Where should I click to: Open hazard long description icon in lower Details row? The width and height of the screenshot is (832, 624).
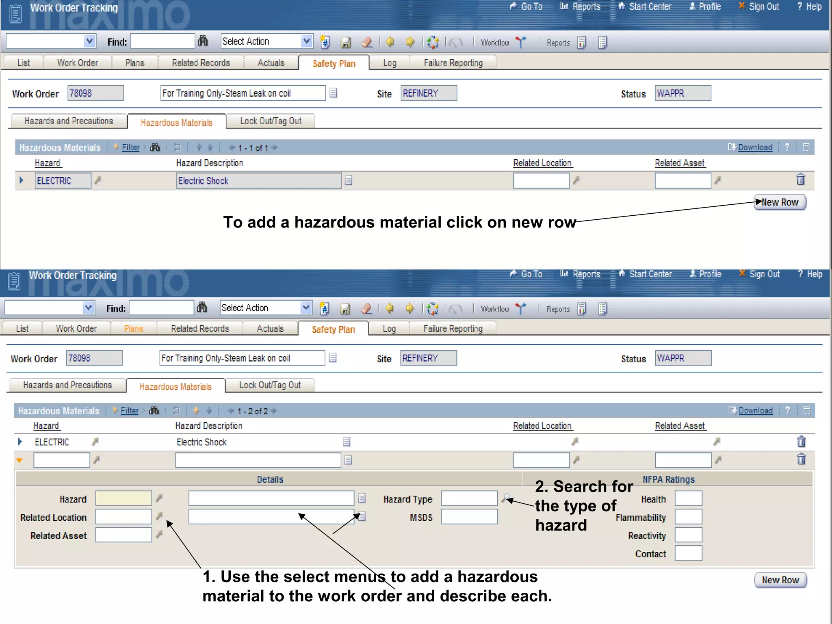click(362, 498)
